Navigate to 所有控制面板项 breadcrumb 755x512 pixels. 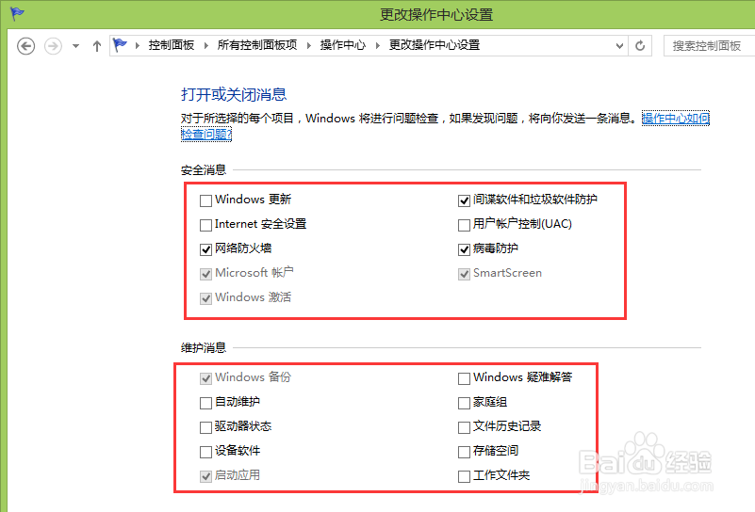pos(257,45)
